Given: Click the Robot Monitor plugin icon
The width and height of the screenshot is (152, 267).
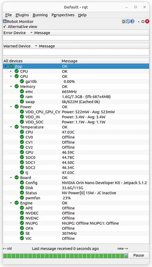Looking at the screenshot, I should (x=5, y=22).
